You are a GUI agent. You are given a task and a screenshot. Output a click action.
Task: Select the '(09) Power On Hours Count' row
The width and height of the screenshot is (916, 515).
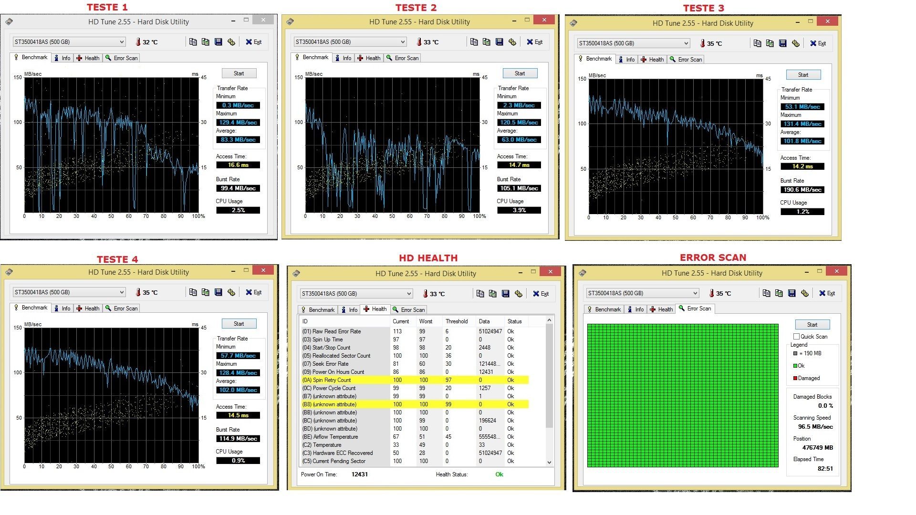(x=414, y=372)
